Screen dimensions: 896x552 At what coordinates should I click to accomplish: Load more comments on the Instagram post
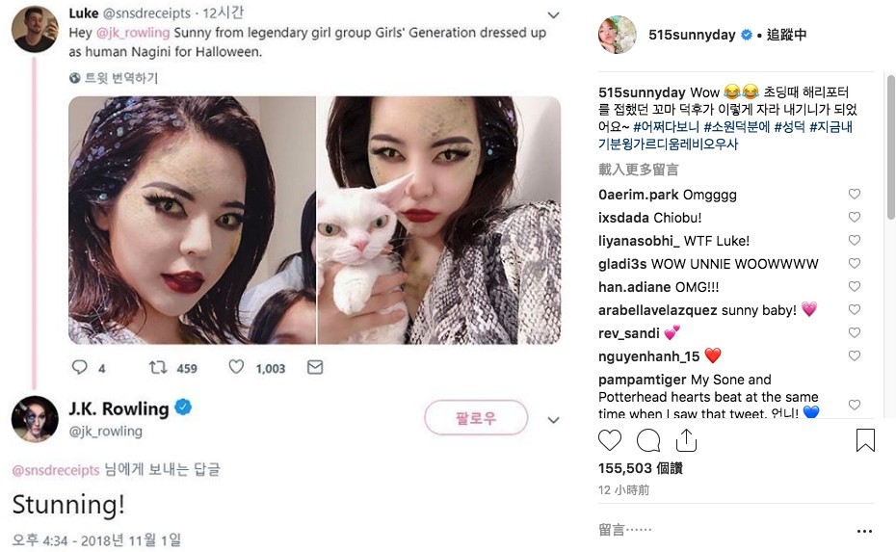(x=638, y=170)
